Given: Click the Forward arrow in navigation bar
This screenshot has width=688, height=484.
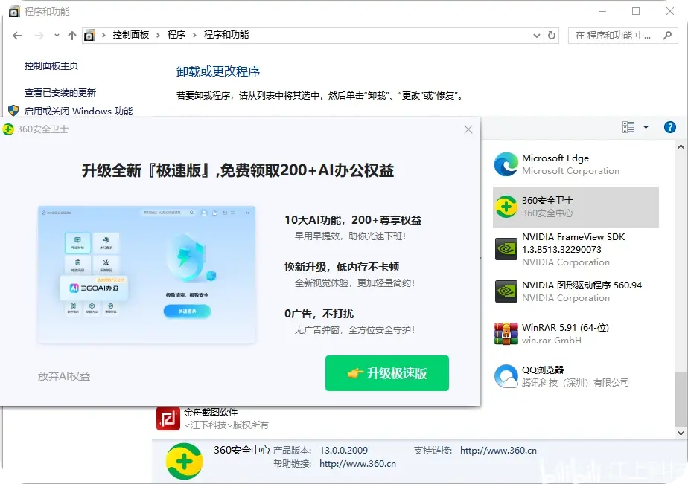Looking at the screenshot, I should coord(39,36).
